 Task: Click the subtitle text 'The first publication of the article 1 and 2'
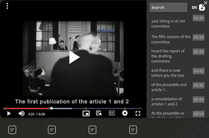click(72, 102)
